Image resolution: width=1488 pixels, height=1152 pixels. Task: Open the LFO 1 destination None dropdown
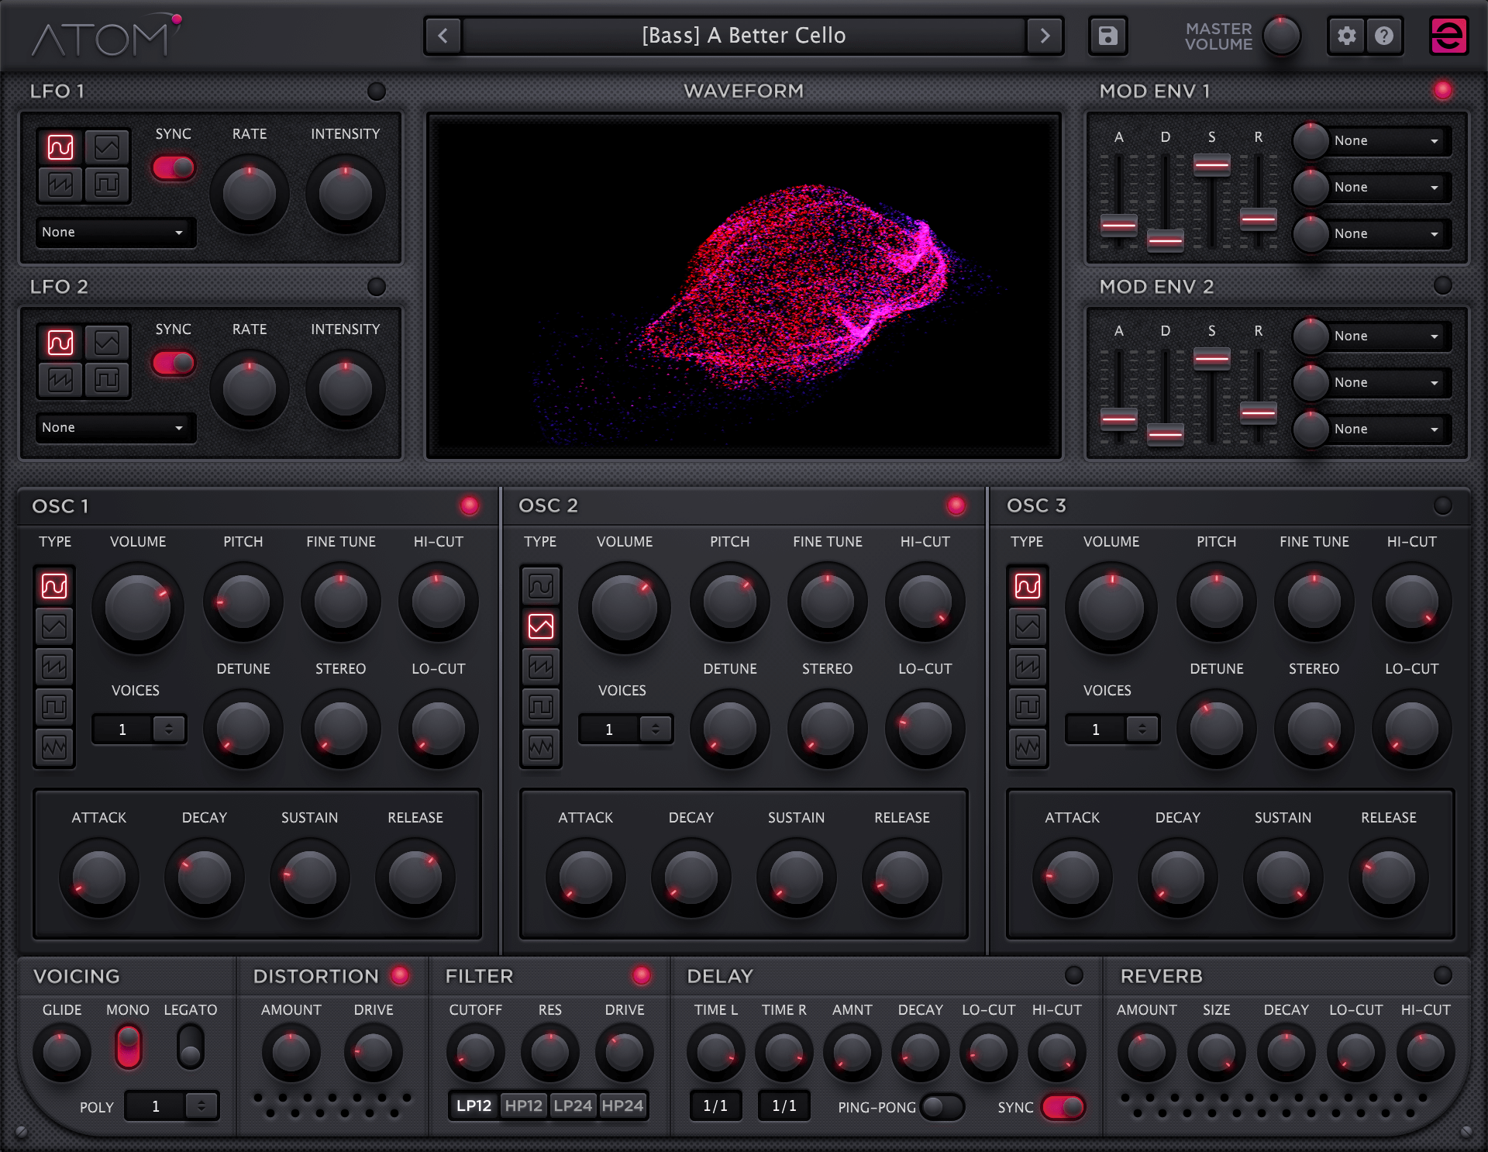(113, 233)
